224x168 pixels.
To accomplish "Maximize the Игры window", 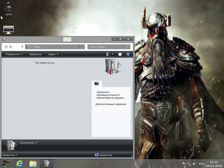I will pos(120,39).
